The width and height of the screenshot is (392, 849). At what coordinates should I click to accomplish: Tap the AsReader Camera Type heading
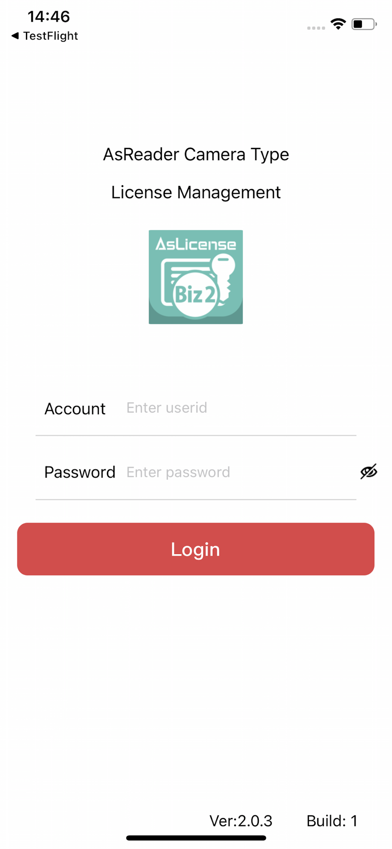196,155
